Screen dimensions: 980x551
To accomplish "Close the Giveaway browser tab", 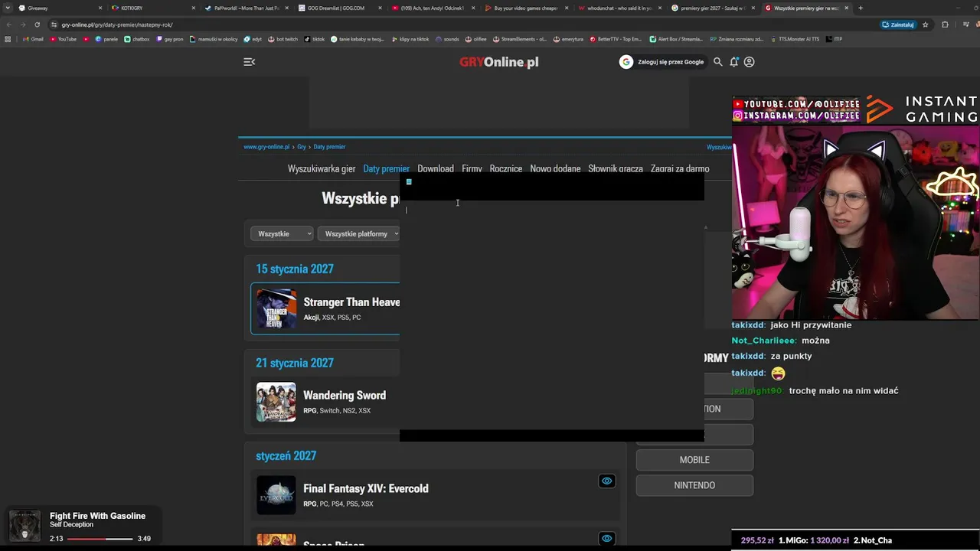I will 100,8.
